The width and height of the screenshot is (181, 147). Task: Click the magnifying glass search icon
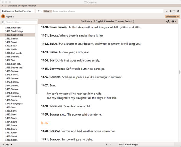tap(39, 11)
